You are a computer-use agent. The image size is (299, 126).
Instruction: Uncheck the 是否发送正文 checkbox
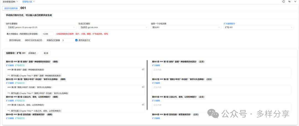coord(76,40)
